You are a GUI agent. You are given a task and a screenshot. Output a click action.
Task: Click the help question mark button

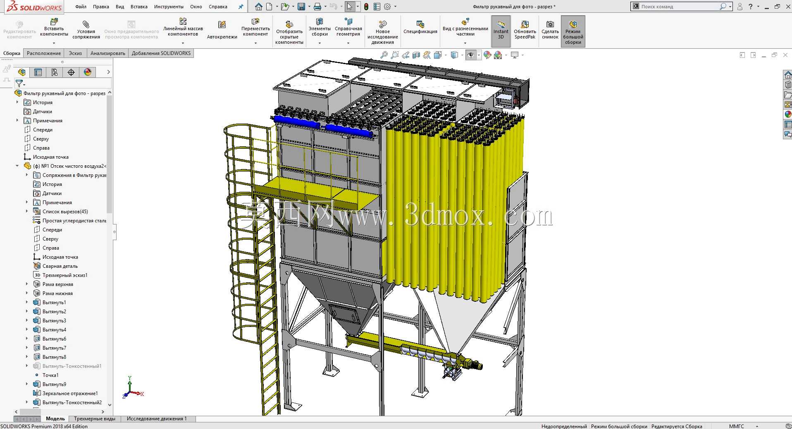(x=751, y=7)
